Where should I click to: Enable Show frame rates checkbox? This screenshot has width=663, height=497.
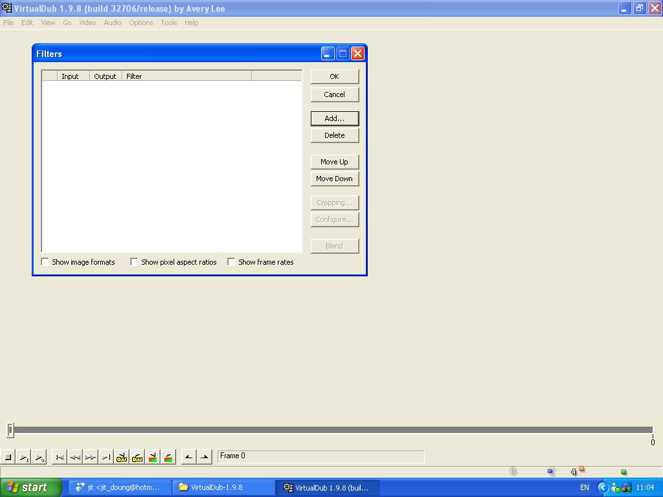pos(231,261)
